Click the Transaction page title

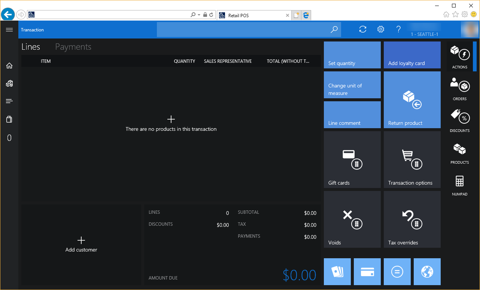[x=32, y=30]
